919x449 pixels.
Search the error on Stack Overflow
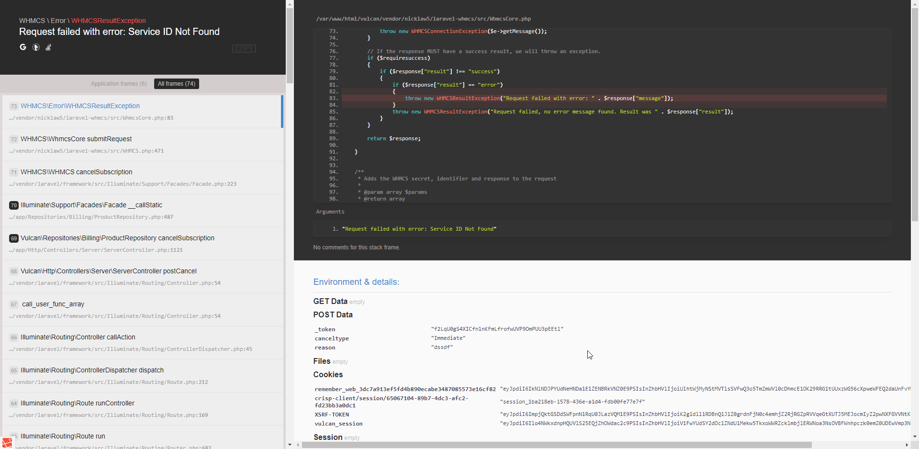click(x=48, y=47)
